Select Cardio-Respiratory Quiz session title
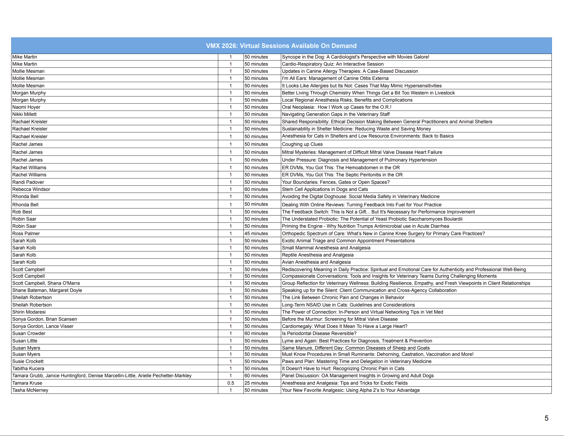 (333, 64)
